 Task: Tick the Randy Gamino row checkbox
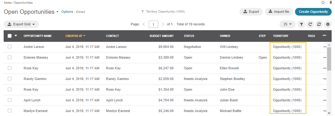tap(10, 79)
